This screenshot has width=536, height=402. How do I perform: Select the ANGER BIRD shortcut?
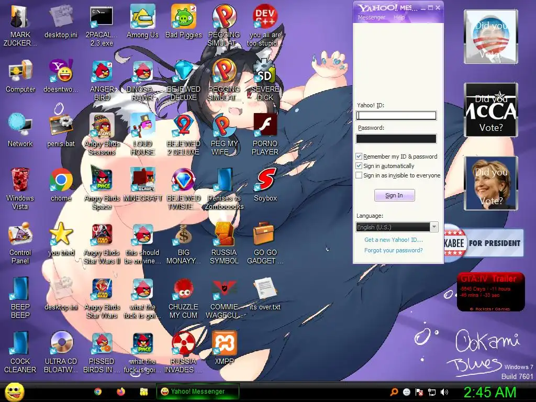tap(102, 80)
